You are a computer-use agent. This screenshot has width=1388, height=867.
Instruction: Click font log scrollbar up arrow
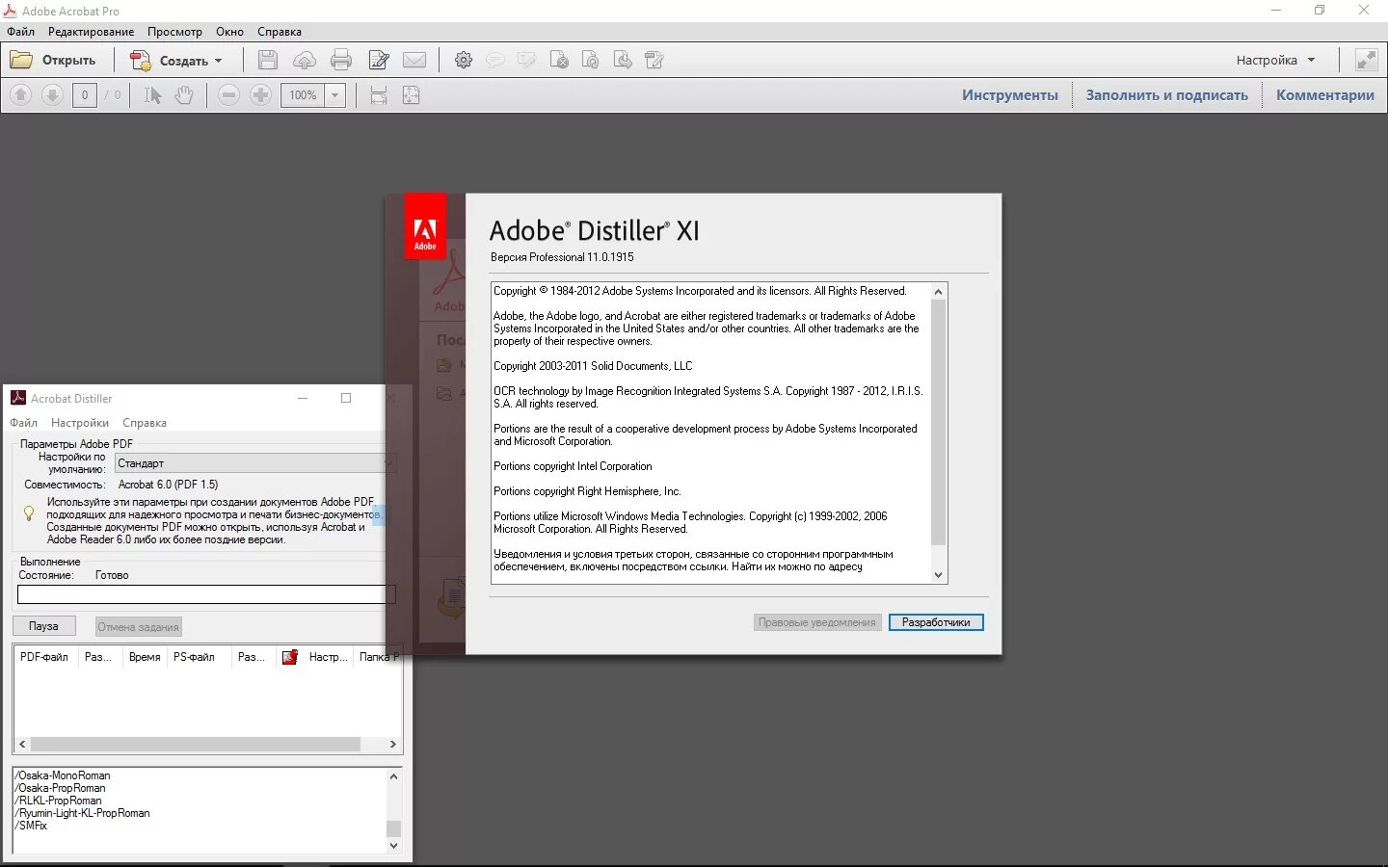coord(393,776)
